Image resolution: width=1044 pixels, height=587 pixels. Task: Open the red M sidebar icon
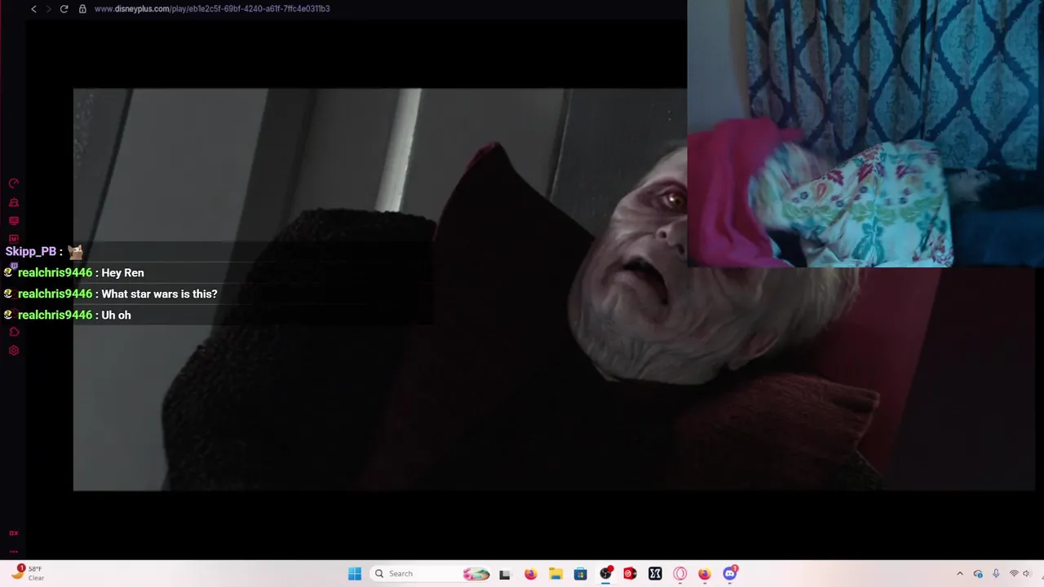[14, 239]
